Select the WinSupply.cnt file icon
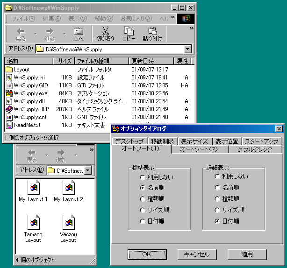This screenshot has width=287, height=268. (9, 117)
